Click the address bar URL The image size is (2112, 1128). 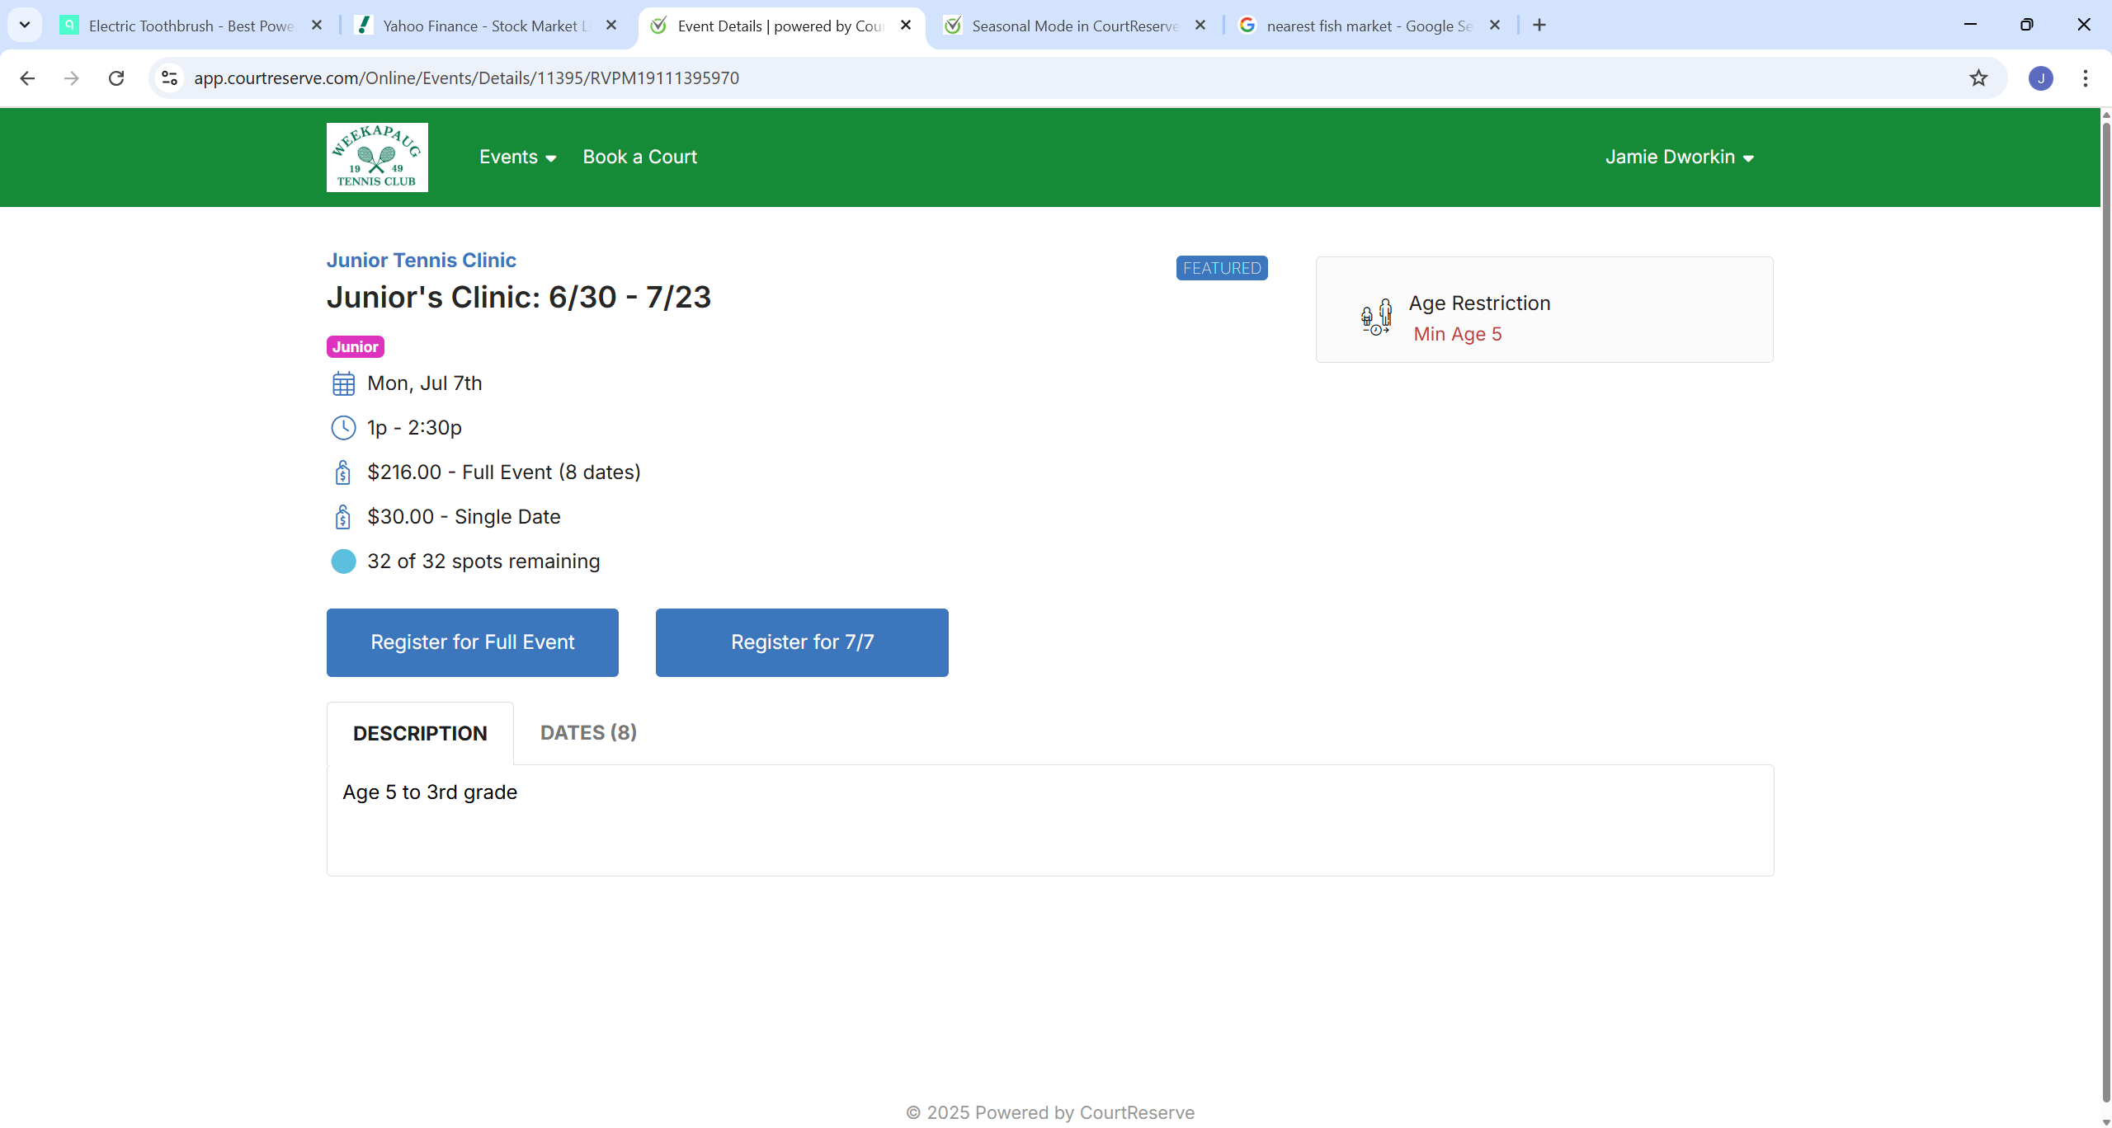467,78
